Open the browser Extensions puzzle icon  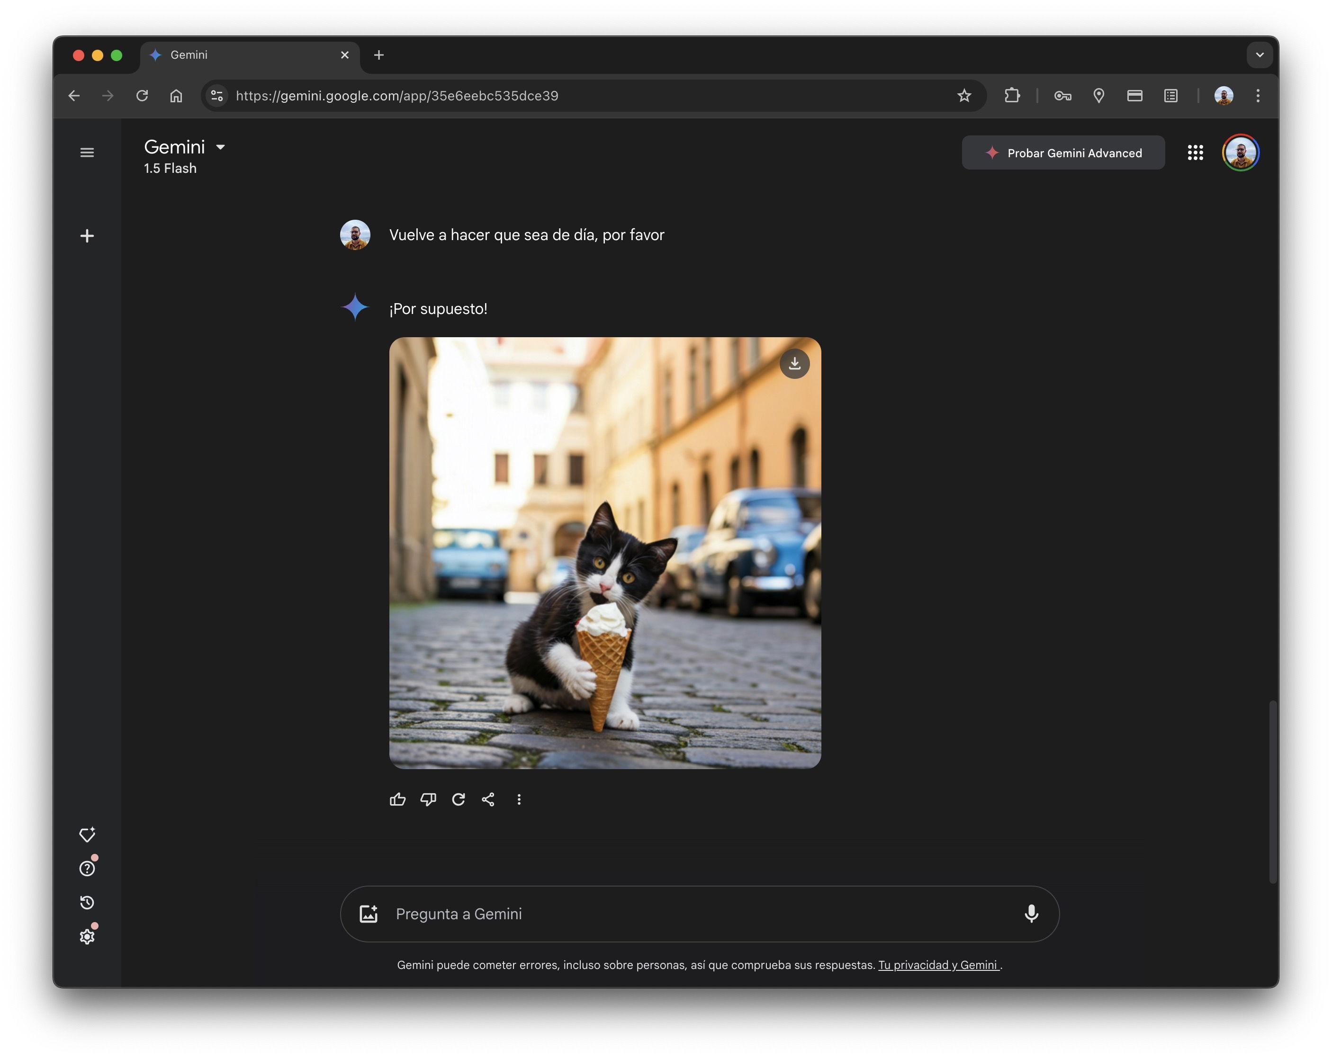1011,96
